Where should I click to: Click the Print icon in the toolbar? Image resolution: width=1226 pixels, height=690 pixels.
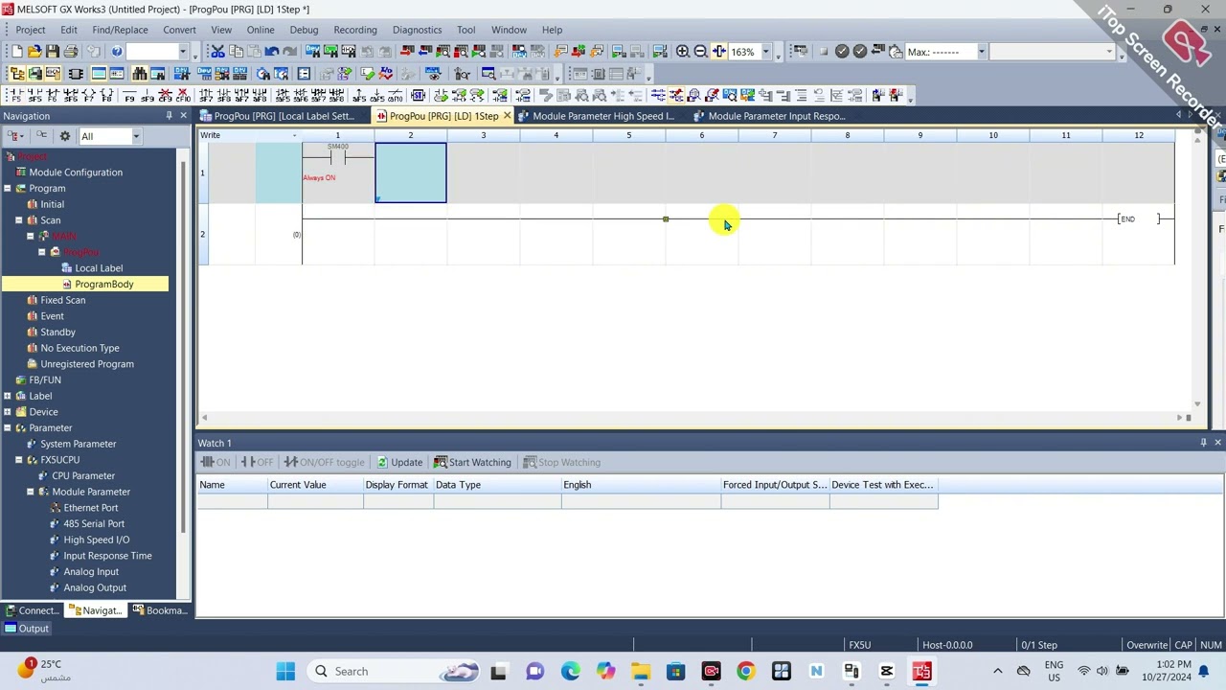click(x=73, y=52)
